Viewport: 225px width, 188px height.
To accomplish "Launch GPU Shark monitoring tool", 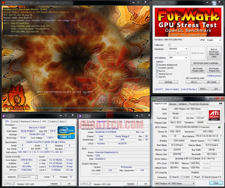I will [x=212, y=82].
